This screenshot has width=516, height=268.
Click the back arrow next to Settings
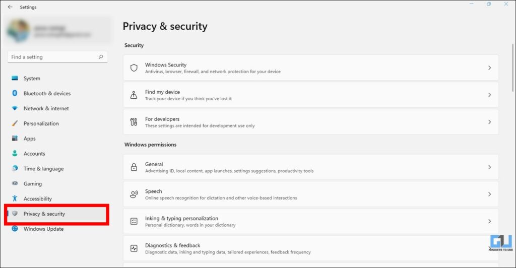click(x=10, y=7)
